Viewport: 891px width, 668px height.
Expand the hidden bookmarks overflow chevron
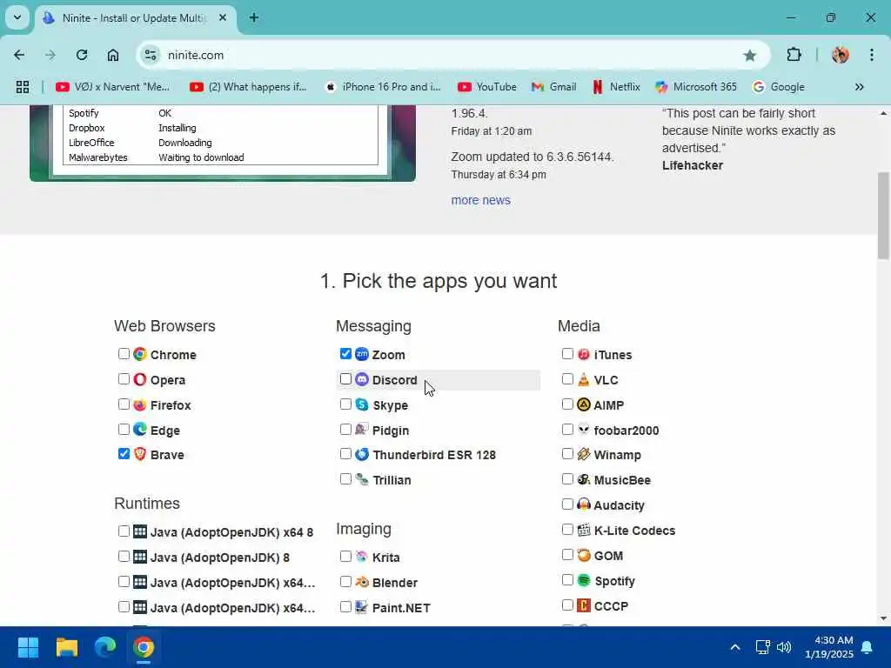pos(859,87)
